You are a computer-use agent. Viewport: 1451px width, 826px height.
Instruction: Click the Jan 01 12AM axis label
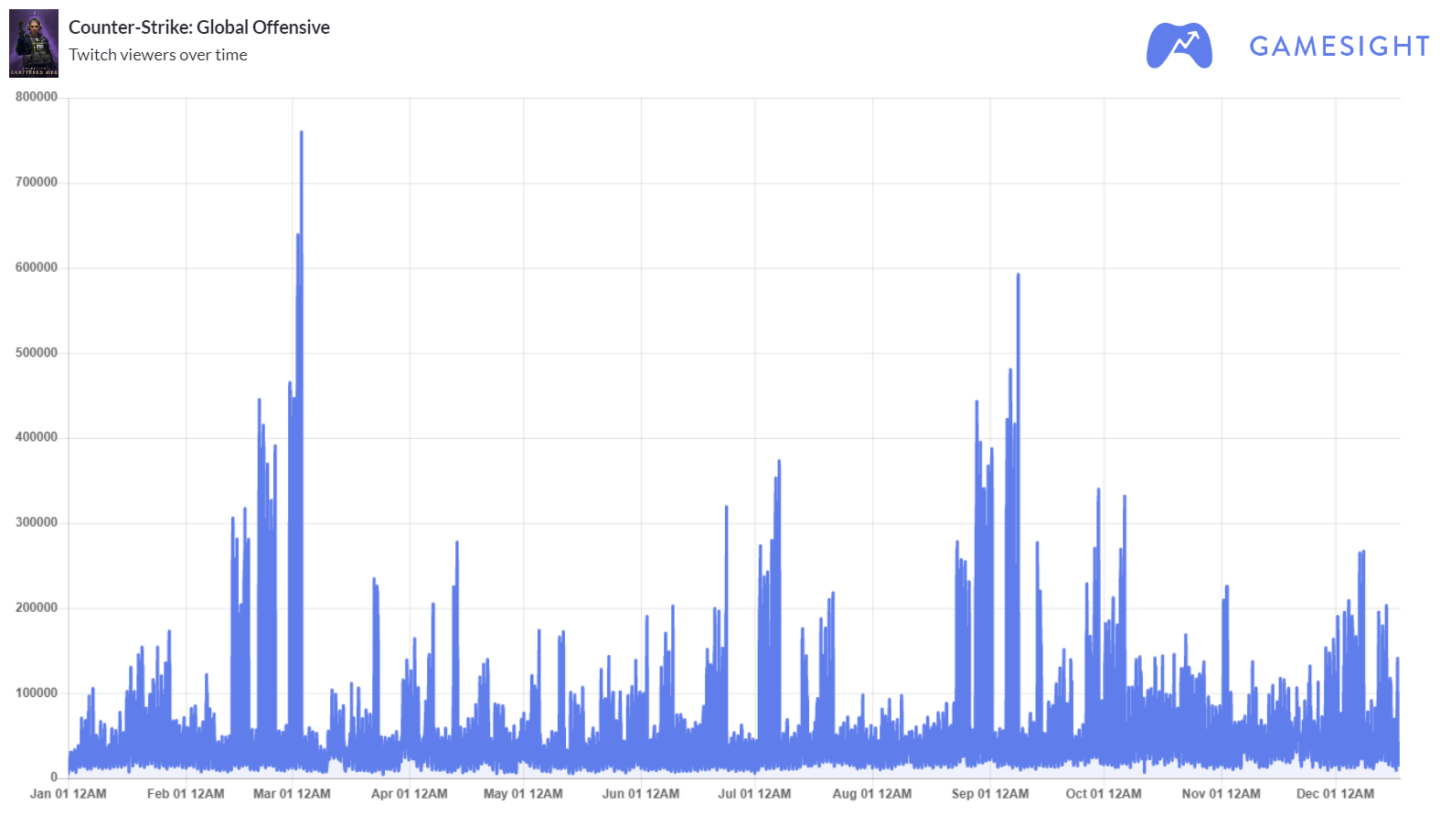pos(69,794)
